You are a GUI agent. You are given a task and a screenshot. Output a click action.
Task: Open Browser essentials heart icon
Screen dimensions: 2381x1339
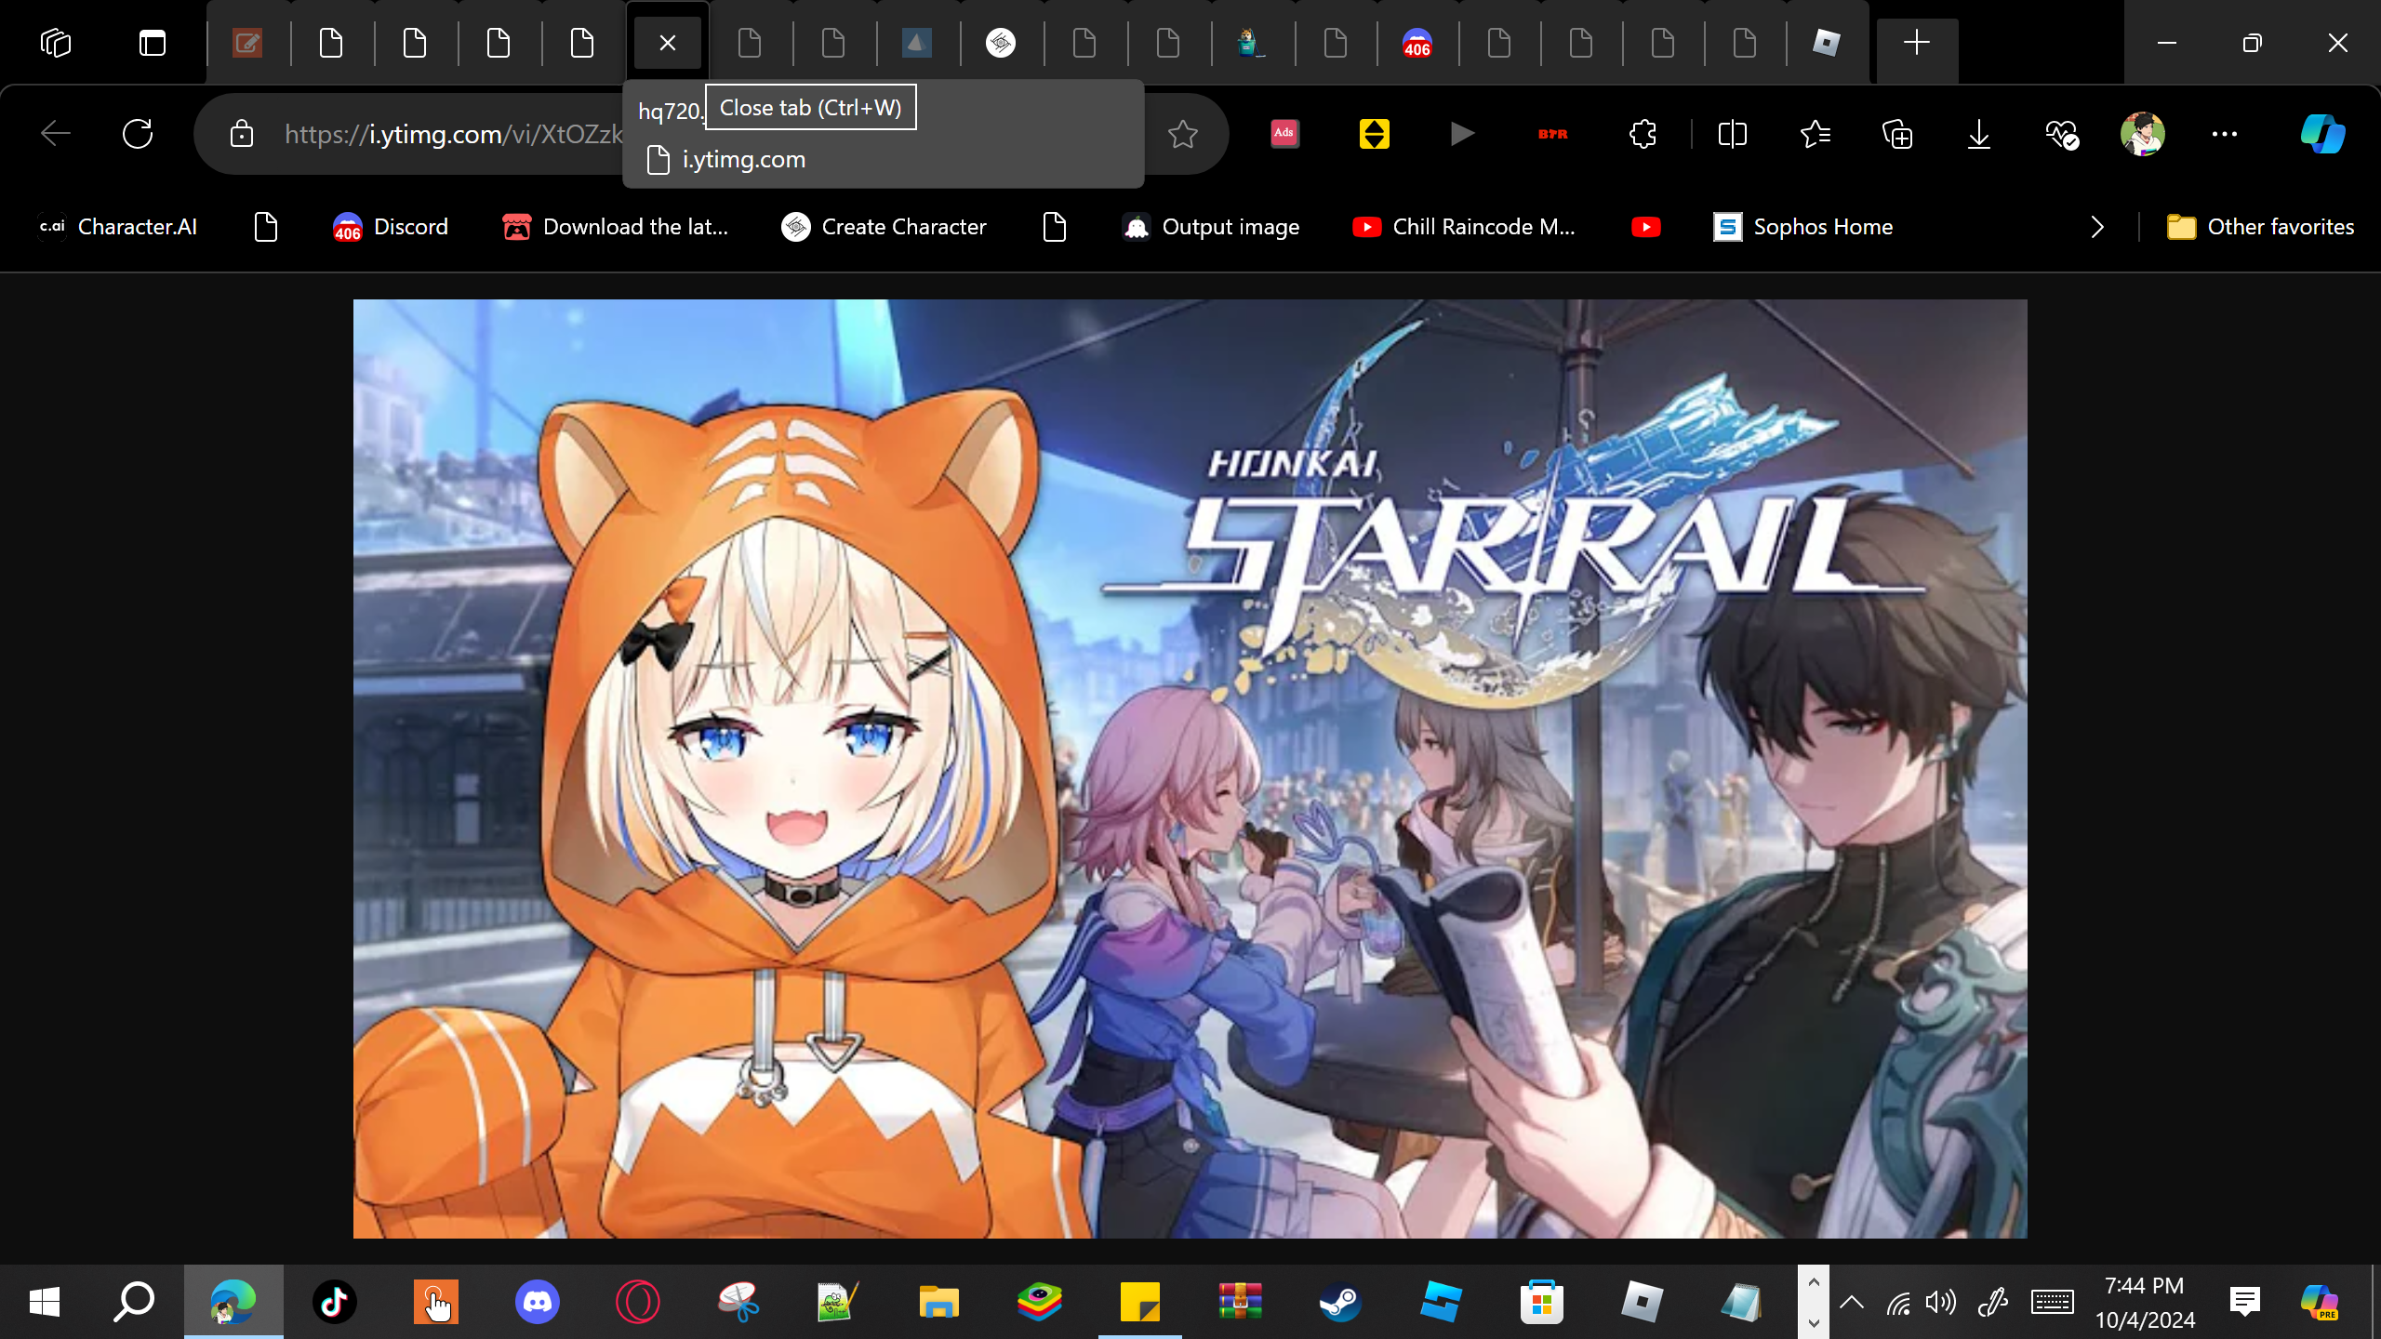[2061, 134]
